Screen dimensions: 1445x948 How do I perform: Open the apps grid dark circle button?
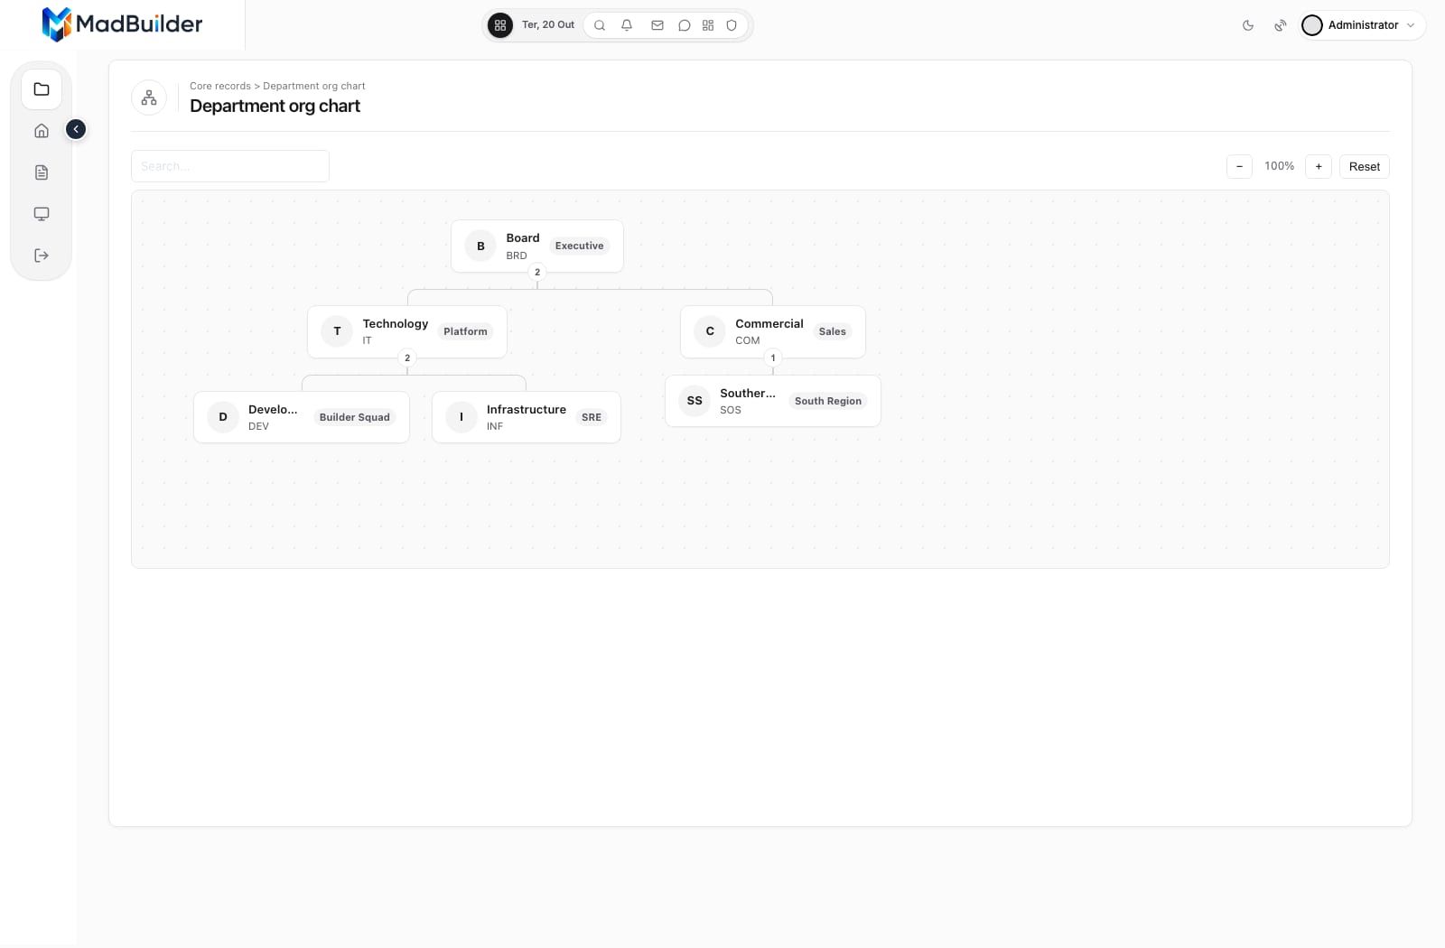tap(500, 25)
